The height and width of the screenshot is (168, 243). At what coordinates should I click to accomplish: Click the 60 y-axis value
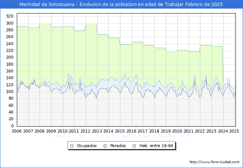coord(11,106)
